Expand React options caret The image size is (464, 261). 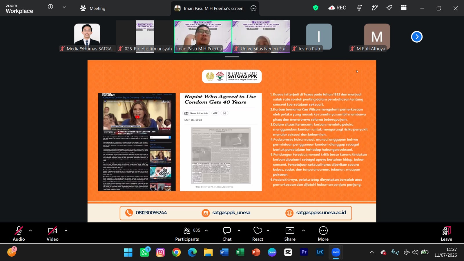tap(268, 231)
